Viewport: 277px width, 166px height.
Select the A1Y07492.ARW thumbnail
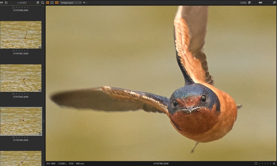pyautogui.click(x=21, y=78)
